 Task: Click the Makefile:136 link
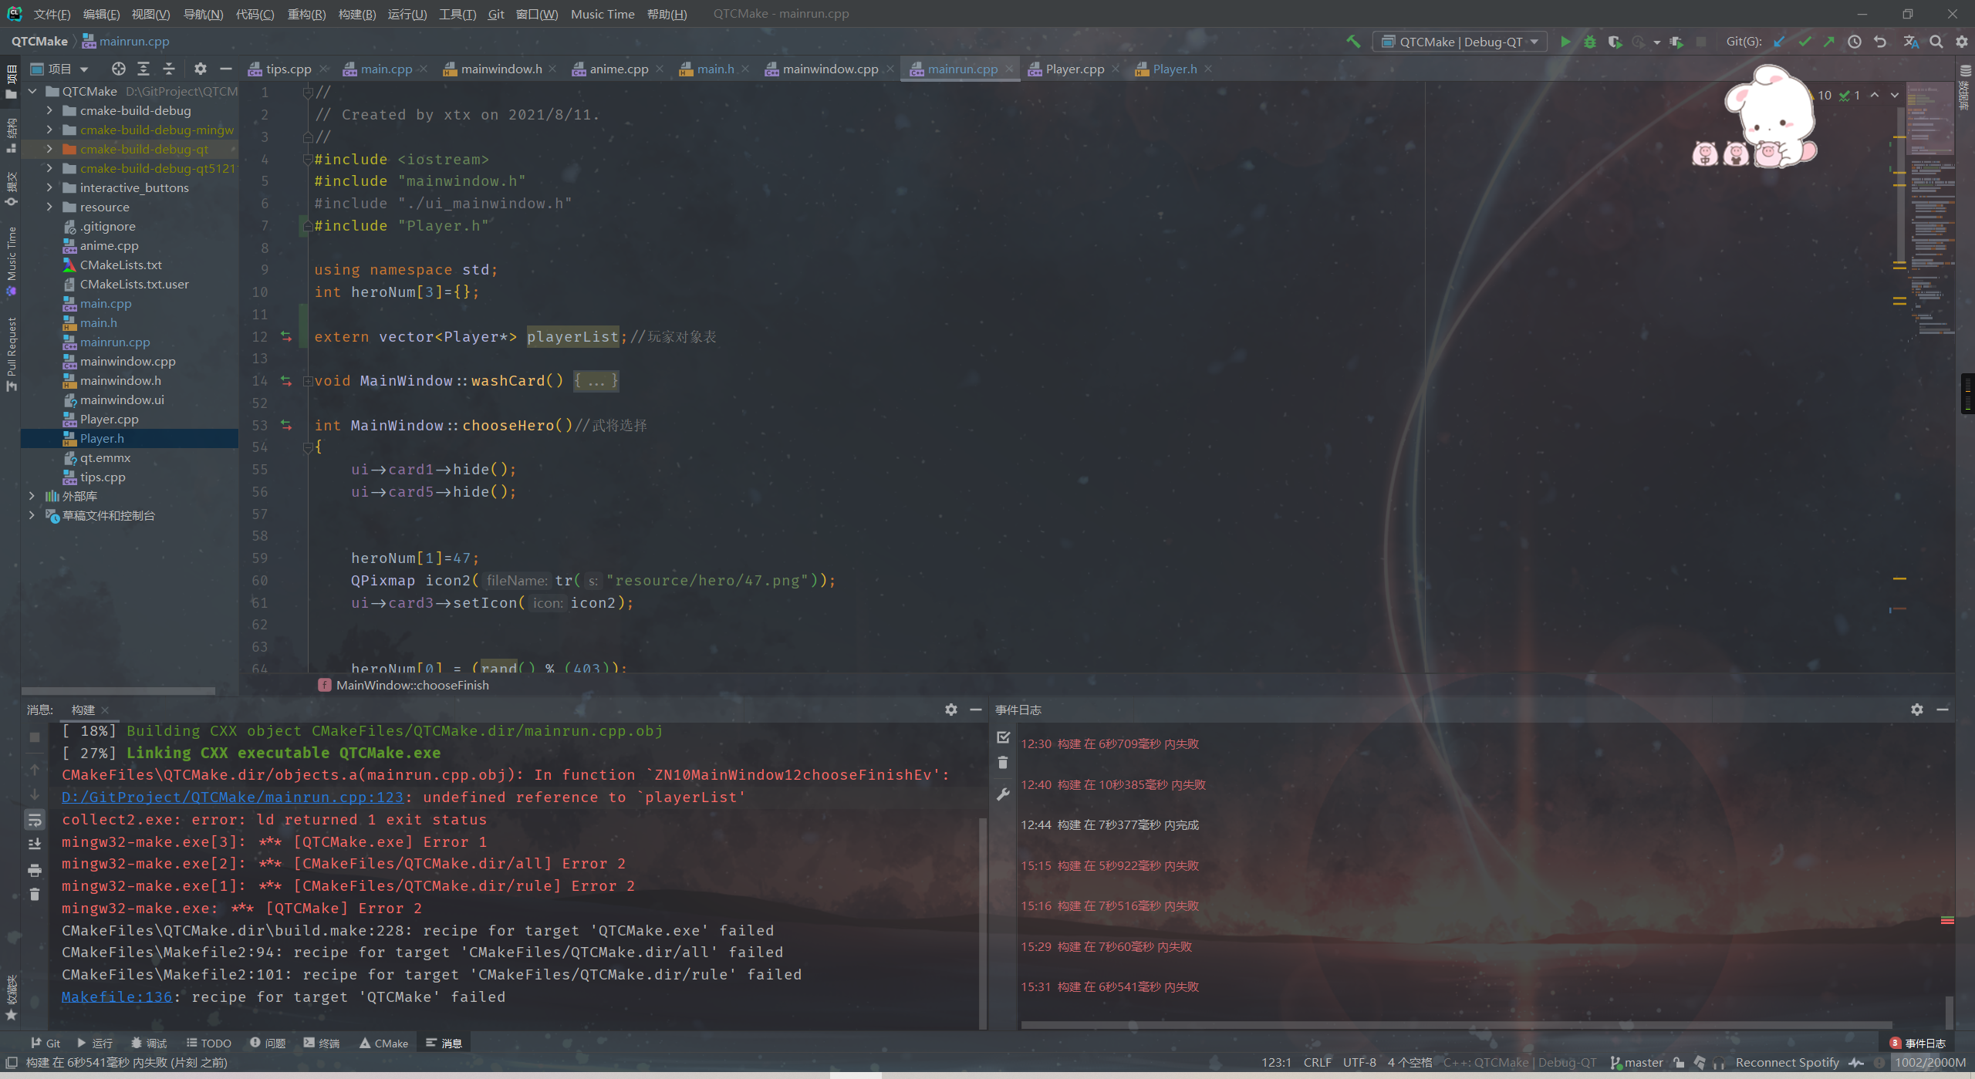[x=116, y=996]
